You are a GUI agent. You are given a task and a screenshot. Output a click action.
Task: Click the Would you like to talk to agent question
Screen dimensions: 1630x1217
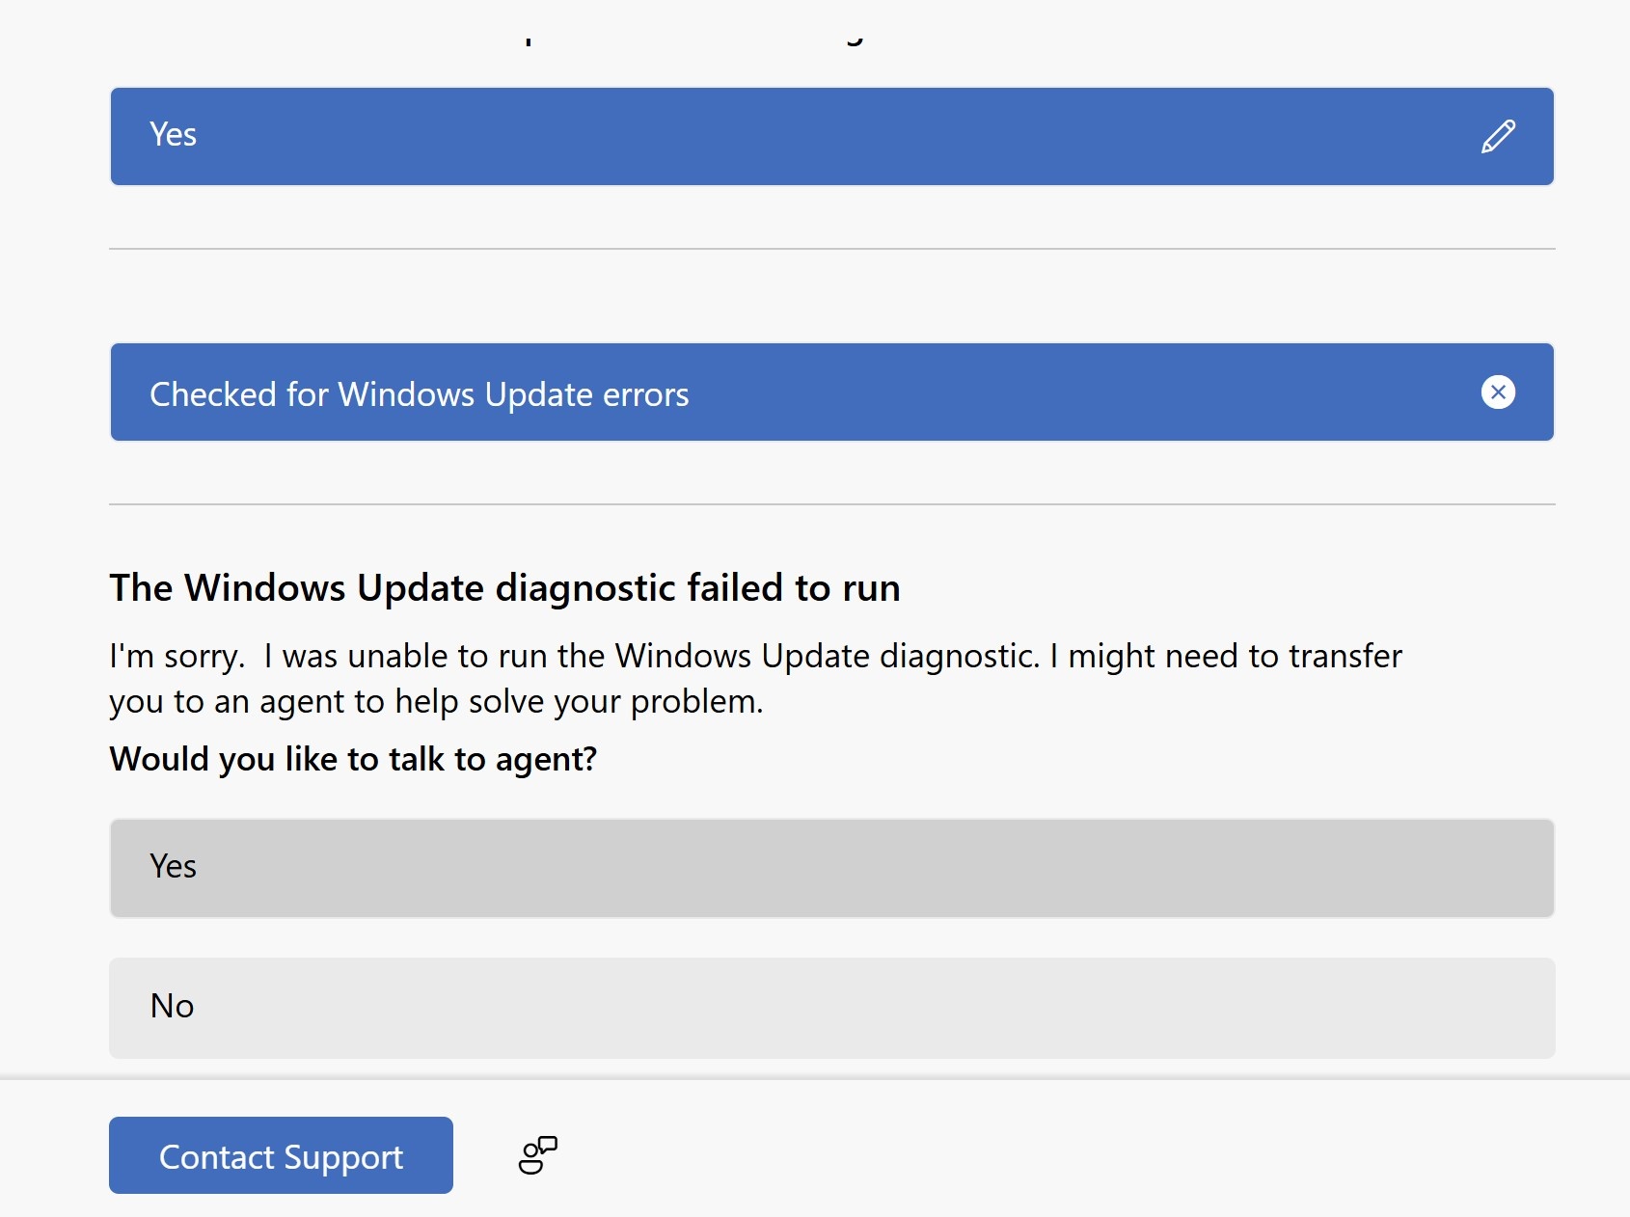point(353,759)
